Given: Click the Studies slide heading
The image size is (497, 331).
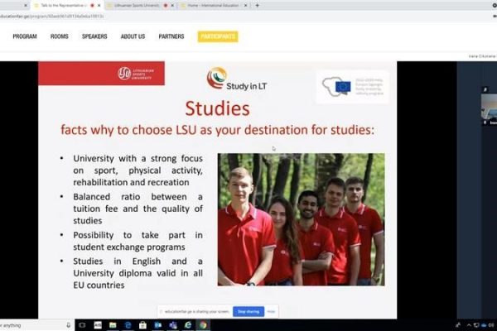Looking at the screenshot, I should click(x=217, y=108).
